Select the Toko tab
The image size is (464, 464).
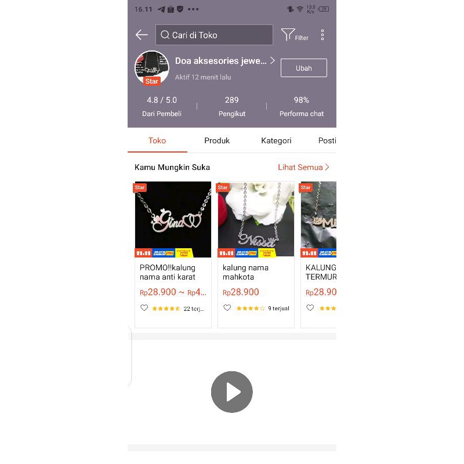point(157,140)
